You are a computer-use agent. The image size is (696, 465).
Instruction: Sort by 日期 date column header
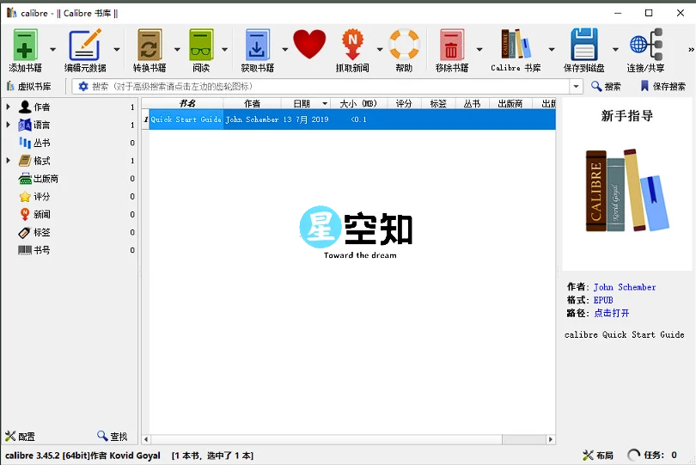tap(306, 103)
